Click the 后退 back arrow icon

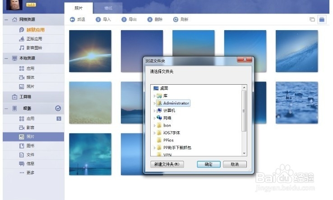point(72,19)
